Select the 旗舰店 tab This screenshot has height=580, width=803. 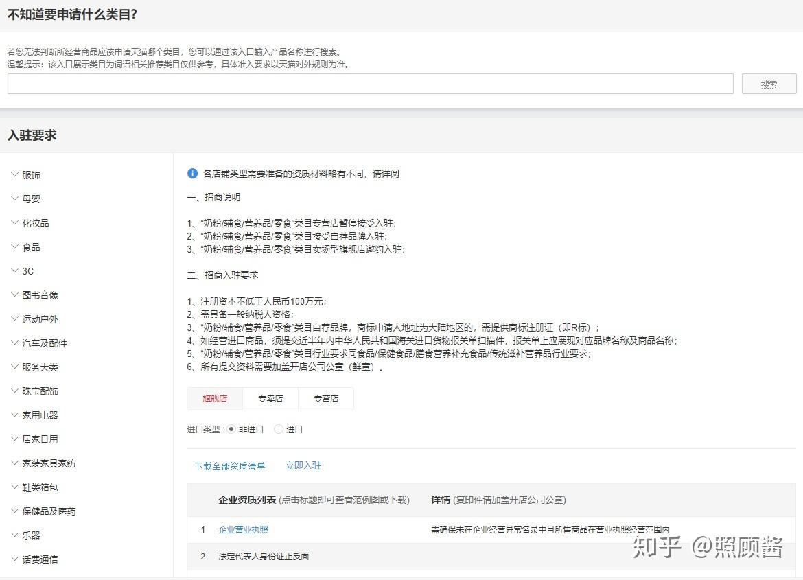coord(215,398)
